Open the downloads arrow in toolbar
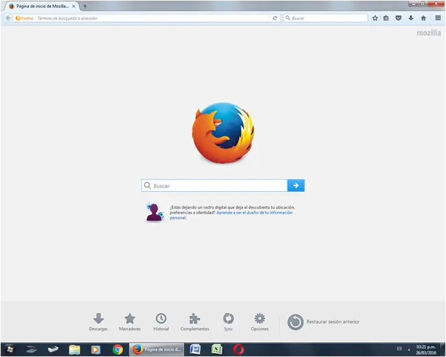The height and width of the screenshot is (357, 446). [410, 18]
